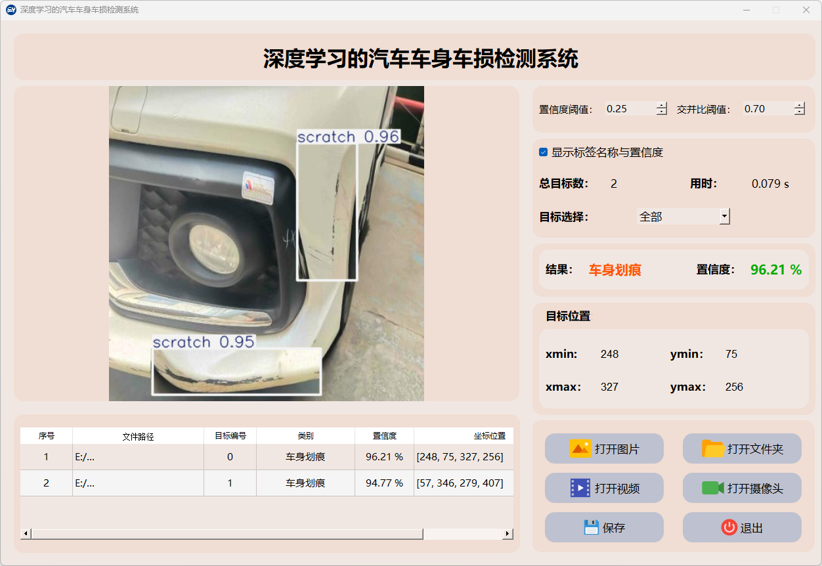Click the 置信度阈值 input field
The width and height of the screenshot is (822, 566).
[x=629, y=109]
